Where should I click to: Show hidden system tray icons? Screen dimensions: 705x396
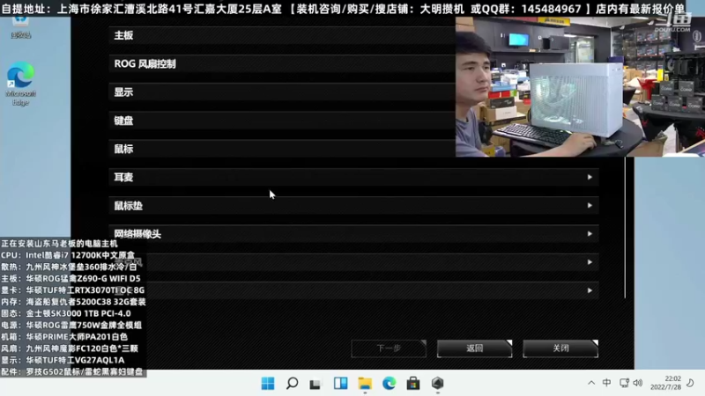pos(591,383)
